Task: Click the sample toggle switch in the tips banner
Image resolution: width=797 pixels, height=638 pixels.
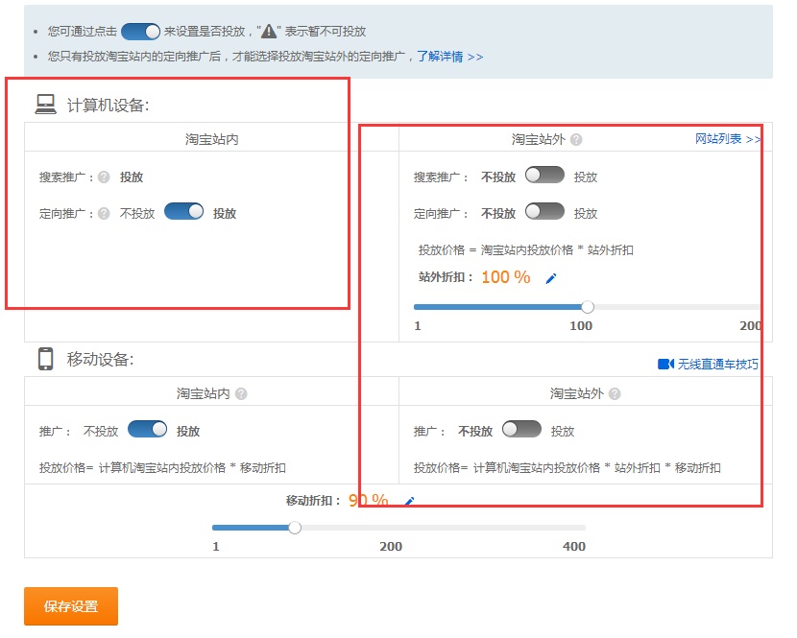Action: pos(140,31)
